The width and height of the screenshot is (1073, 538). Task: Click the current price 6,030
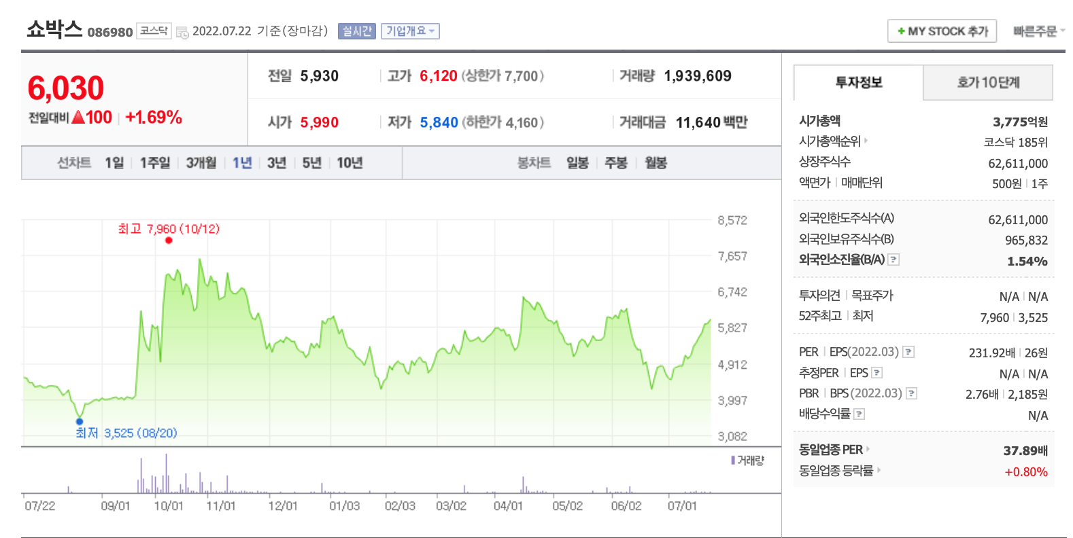click(66, 88)
